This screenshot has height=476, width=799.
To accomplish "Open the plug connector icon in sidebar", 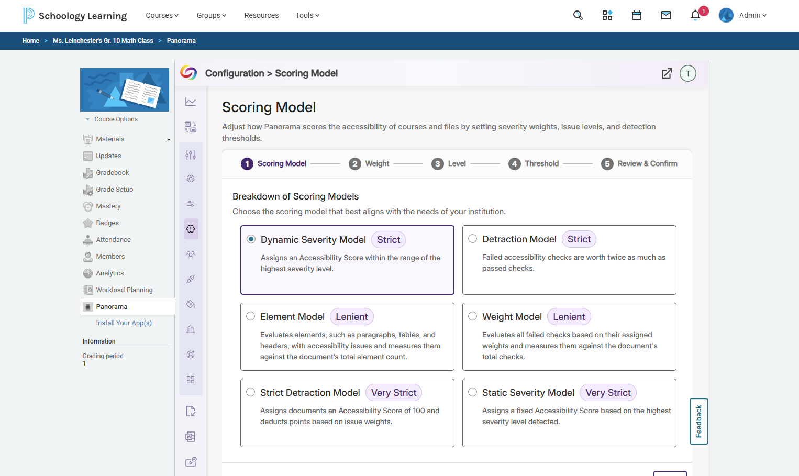I will [x=191, y=279].
